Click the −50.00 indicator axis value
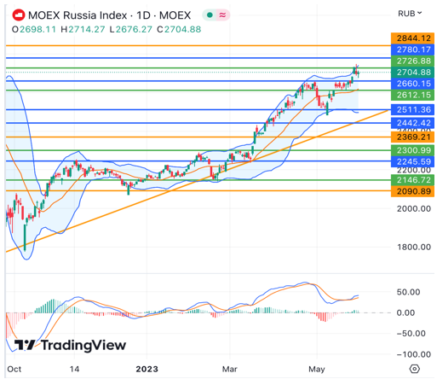Image resolution: width=437 pixels, height=385 pixels. (x=411, y=333)
